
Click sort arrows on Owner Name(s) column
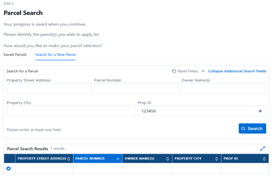coord(167,159)
